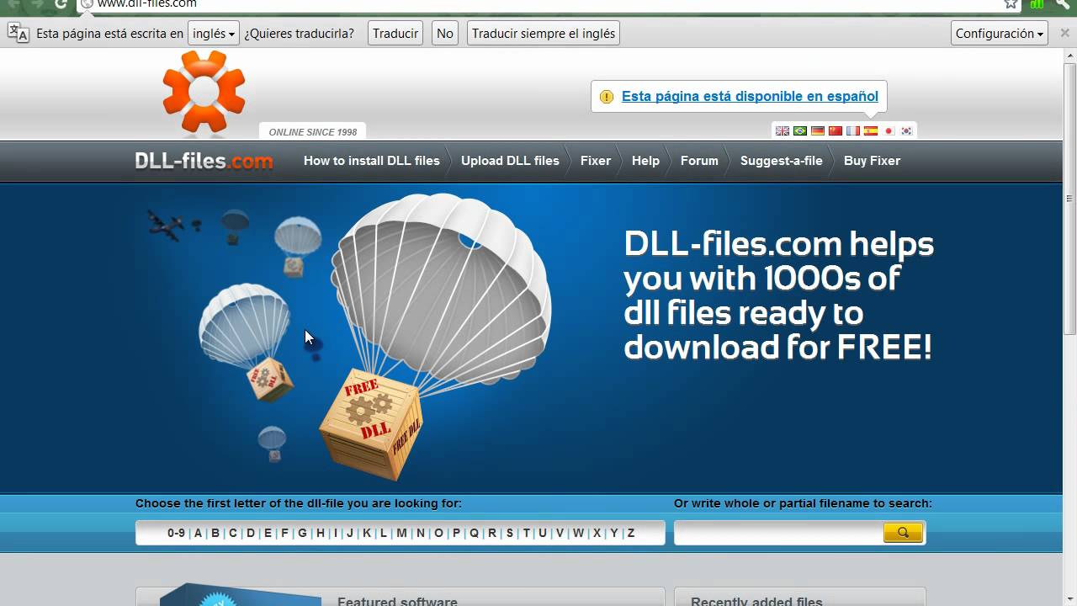Viewport: 1077px width, 606px height.
Task: Click the translate icon in the translate bar
Action: pyautogui.click(x=18, y=34)
